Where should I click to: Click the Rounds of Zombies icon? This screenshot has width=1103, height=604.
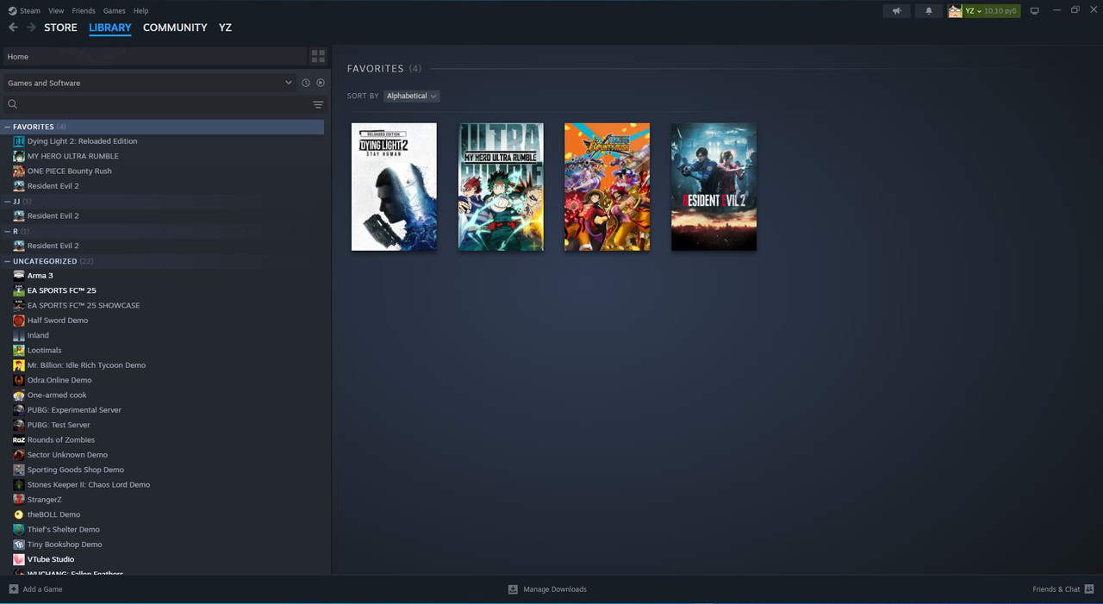19,439
